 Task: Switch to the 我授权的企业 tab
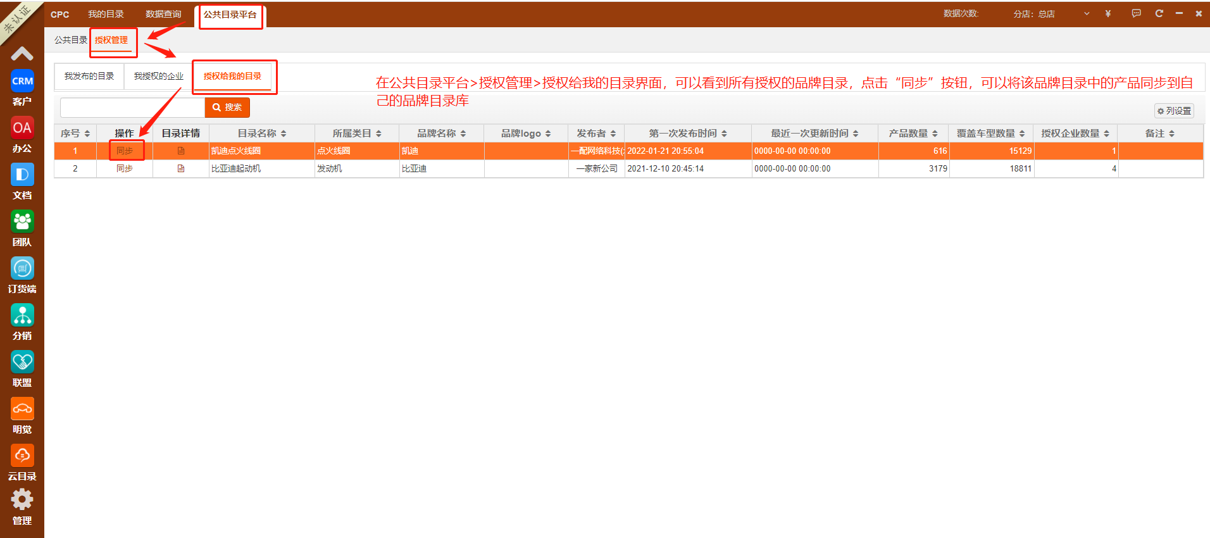click(158, 76)
